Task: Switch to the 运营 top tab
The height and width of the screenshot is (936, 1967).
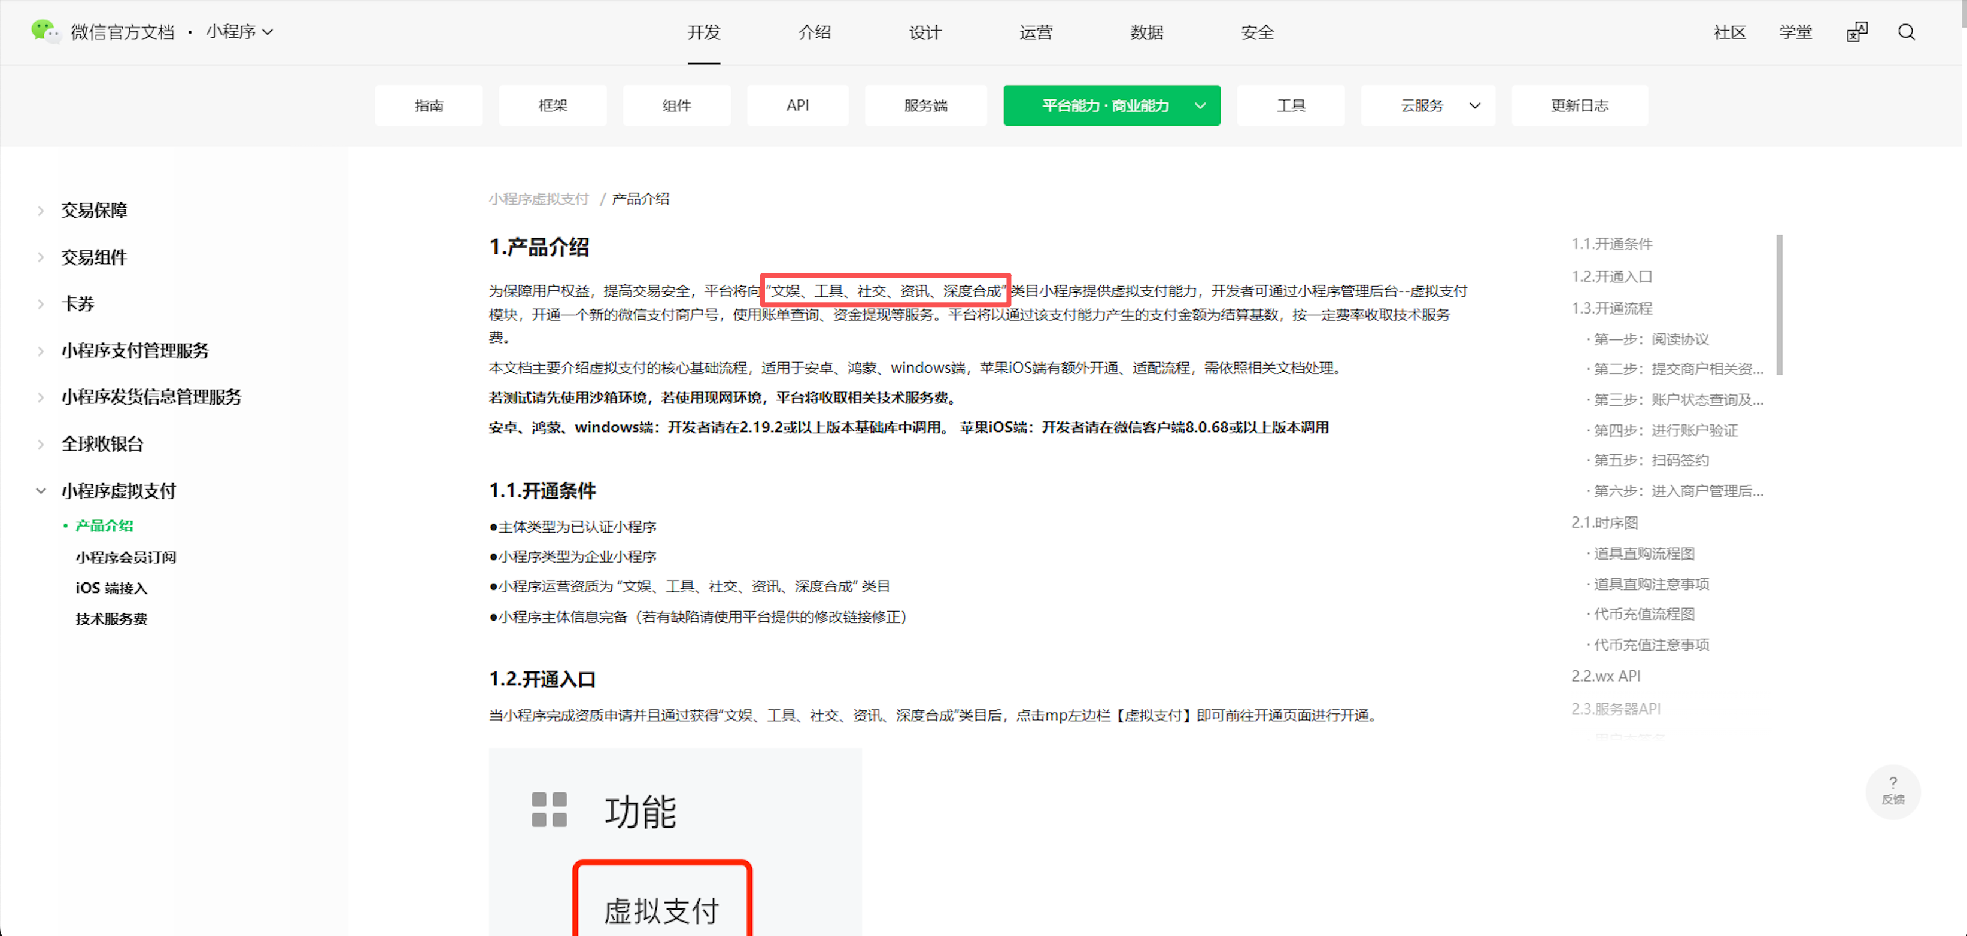Action: pyautogui.click(x=1036, y=32)
